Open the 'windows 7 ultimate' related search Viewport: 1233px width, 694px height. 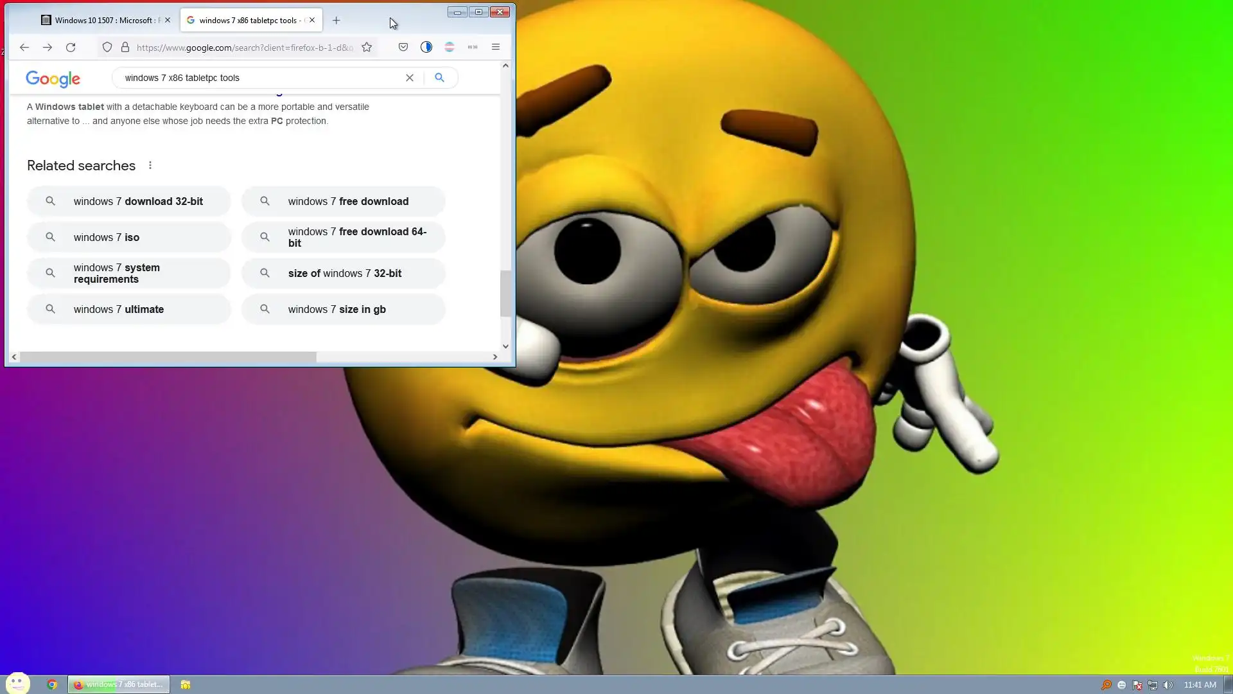point(128,310)
